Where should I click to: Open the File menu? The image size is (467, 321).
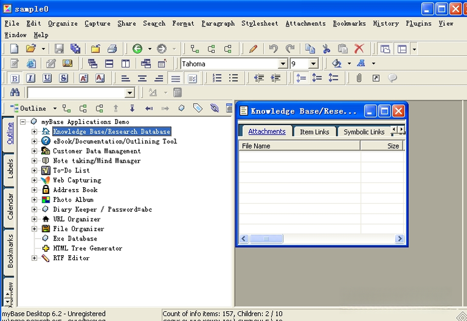[x=12, y=23]
